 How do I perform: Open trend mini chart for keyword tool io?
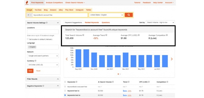[125, 91]
